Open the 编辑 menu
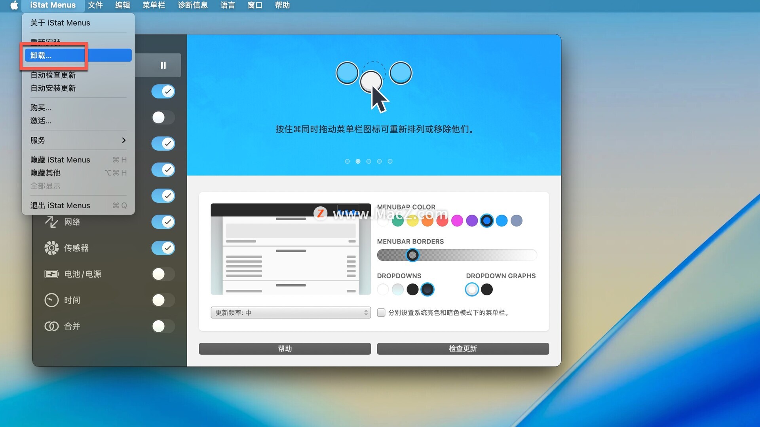Viewport: 760px width, 427px height. point(123,6)
